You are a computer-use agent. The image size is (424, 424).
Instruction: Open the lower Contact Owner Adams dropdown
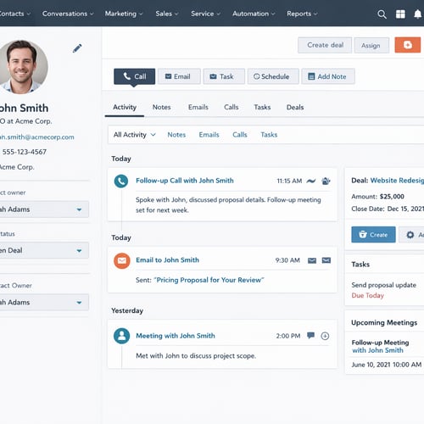click(44, 303)
